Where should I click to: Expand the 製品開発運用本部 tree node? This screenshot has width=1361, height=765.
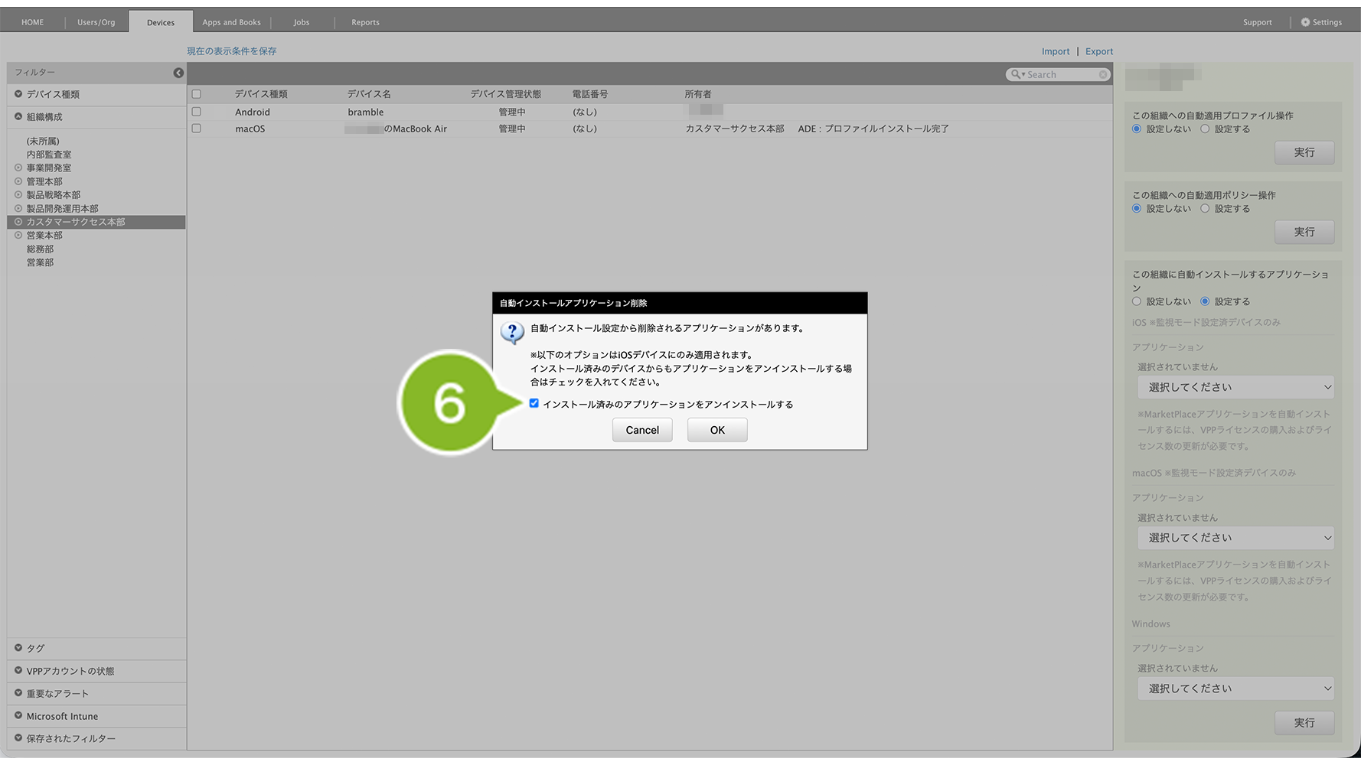click(18, 208)
